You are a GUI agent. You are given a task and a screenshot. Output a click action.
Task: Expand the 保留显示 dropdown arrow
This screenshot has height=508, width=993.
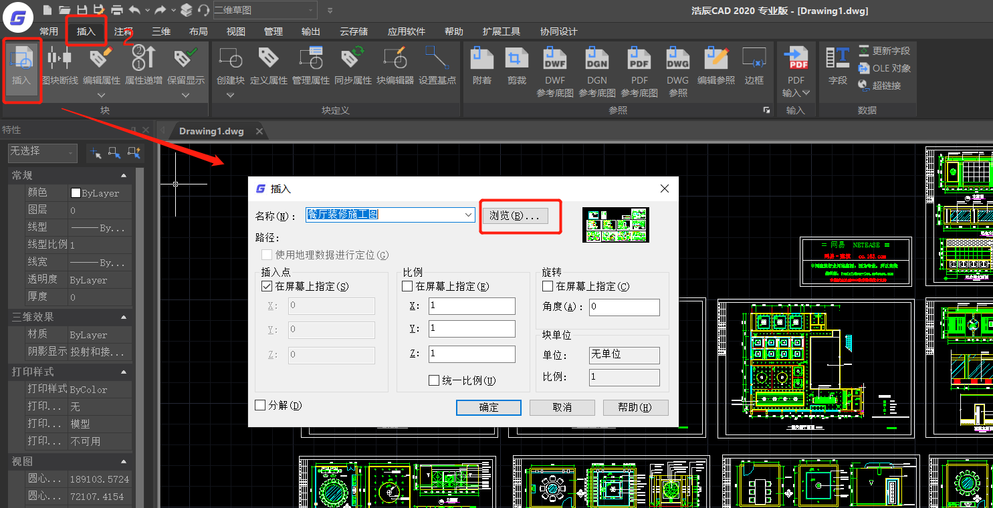(186, 96)
